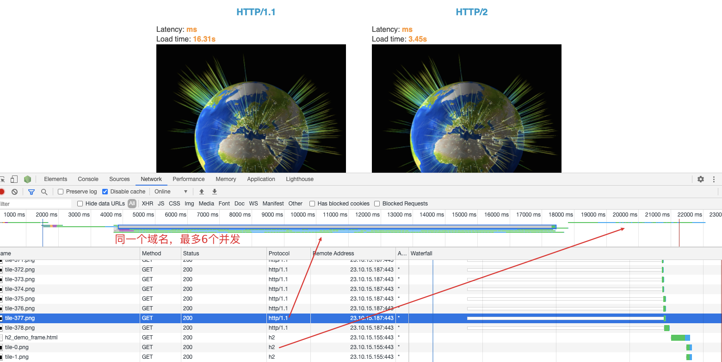Filter requests by XHR type

click(148, 204)
